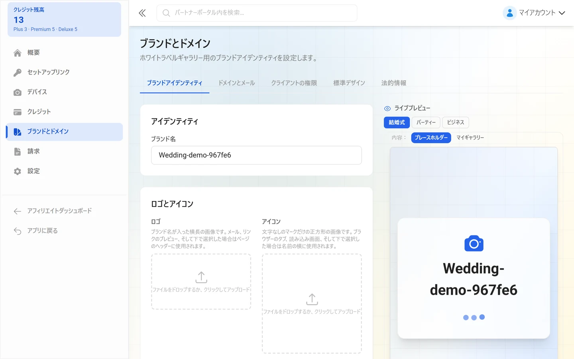The width and height of the screenshot is (574, 359).
Task: Click the return arrow icon for アプリに戻る
Action: [x=18, y=231]
